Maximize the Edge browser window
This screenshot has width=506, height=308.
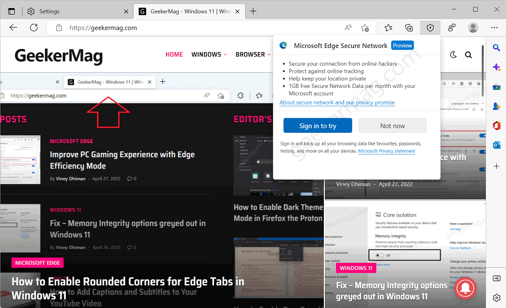[x=475, y=10]
